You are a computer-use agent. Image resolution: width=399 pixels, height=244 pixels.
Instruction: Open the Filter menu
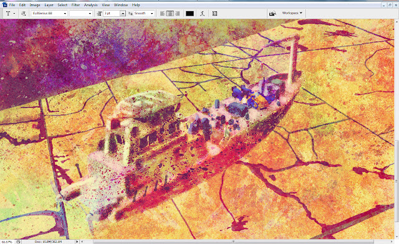tap(75, 5)
